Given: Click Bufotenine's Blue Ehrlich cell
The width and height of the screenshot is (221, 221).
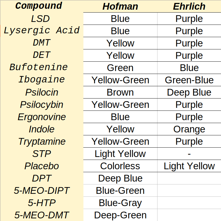Looking at the screenshot, I should pyautogui.click(x=189, y=68).
